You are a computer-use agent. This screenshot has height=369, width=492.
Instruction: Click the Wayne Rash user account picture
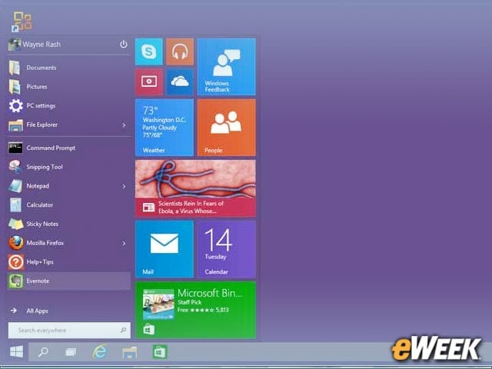(x=15, y=45)
